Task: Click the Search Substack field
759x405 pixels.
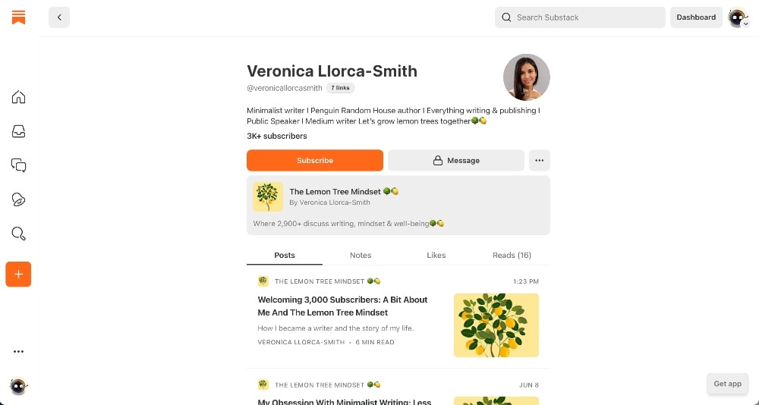Action: point(581,17)
